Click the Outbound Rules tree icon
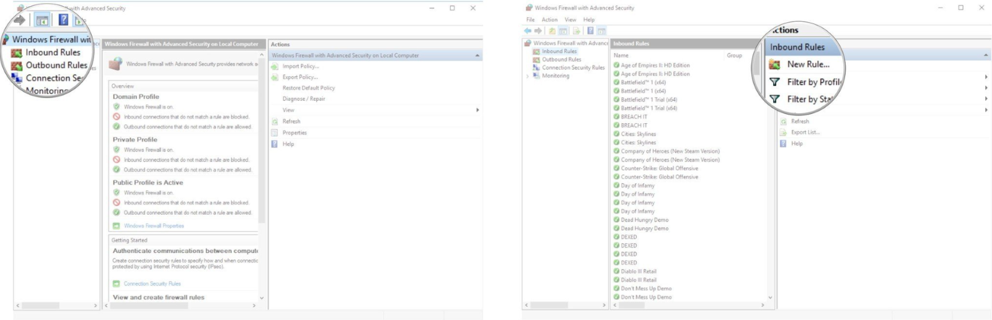This screenshot has width=992, height=320. click(536, 59)
